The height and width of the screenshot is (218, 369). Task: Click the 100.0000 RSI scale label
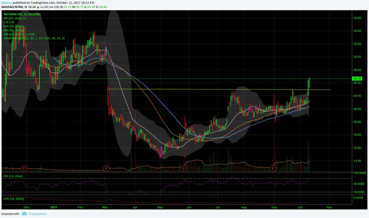pyautogui.click(x=360, y=173)
